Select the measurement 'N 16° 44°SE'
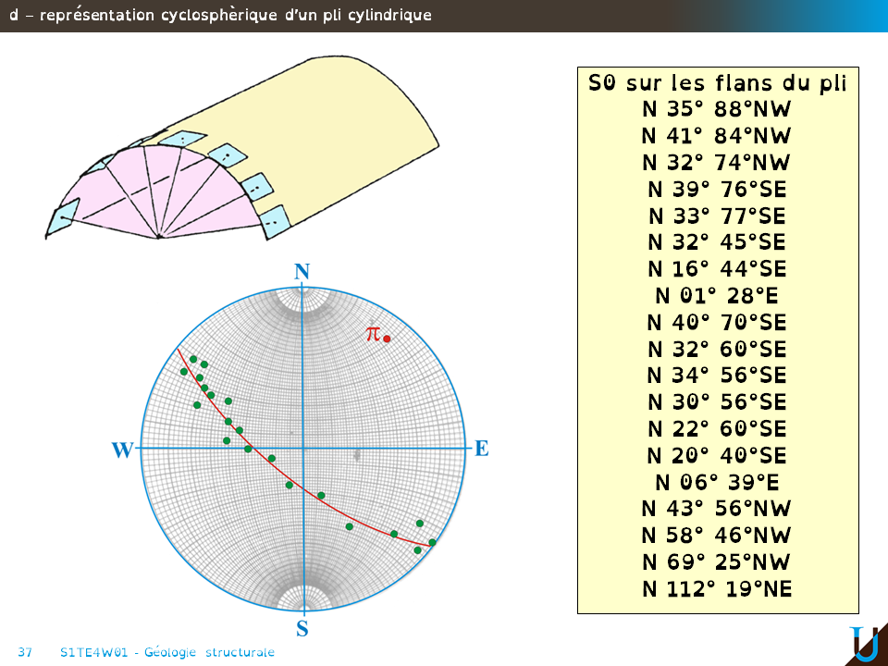 tap(717, 269)
